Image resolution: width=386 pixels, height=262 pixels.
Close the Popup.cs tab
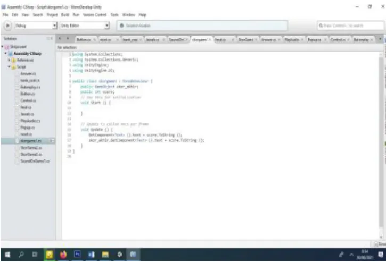(x=325, y=40)
